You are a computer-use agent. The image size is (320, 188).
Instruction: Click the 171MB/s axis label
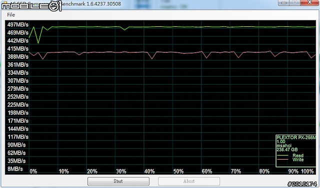[x=18, y=121]
